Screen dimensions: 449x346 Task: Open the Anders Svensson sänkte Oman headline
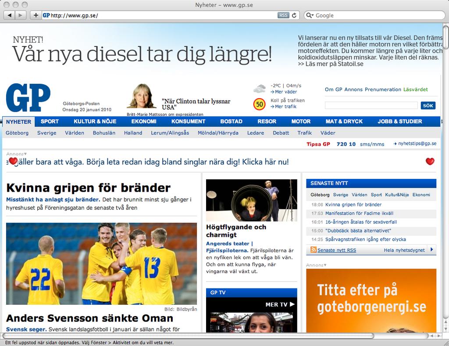click(89, 318)
